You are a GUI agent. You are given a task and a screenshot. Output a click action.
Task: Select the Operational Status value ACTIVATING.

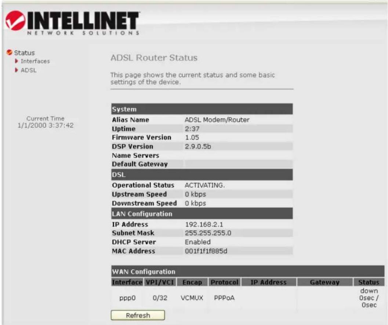204,185
